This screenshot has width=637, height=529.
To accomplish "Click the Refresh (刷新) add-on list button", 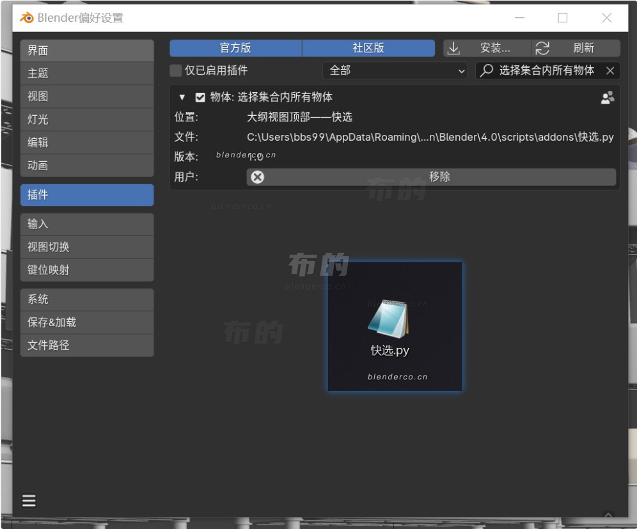I will pos(576,48).
